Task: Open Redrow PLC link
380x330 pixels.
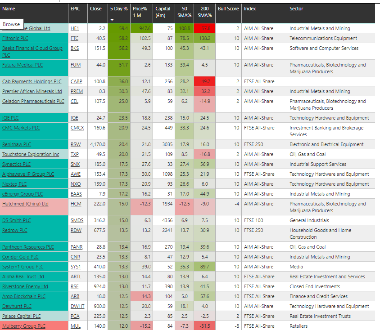Action: pos(14,231)
